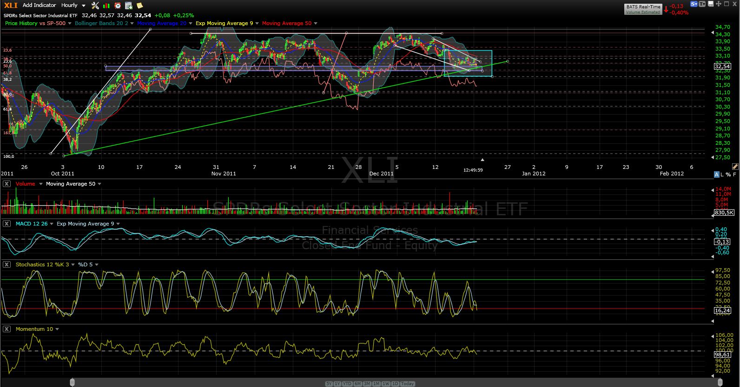Viewport: 740px width, 387px height.
Task: Click the calendar with plus icon
Action: click(129, 6)
